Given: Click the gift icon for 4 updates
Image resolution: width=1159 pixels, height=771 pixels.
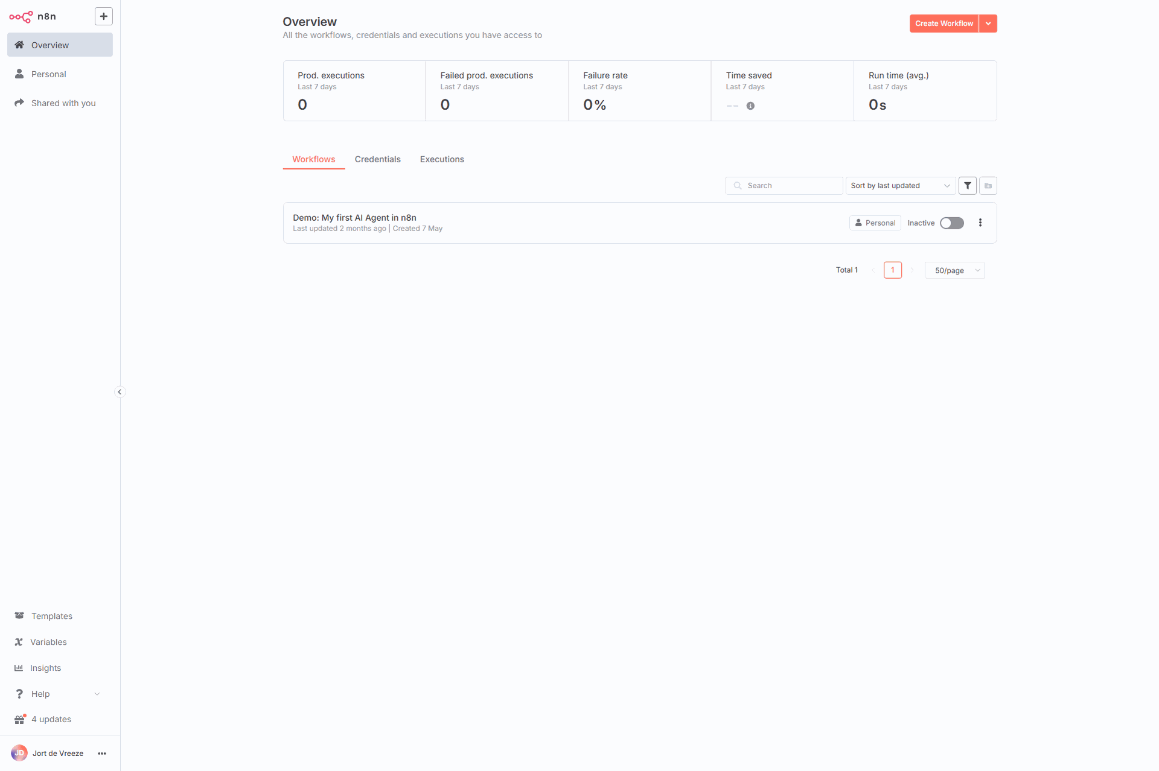Looking at the screenshot, I should (x=20, y=719).
